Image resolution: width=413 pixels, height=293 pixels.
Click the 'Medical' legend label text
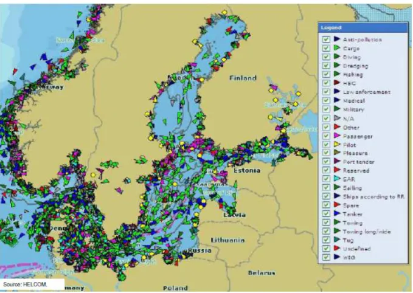click(354, 100)
